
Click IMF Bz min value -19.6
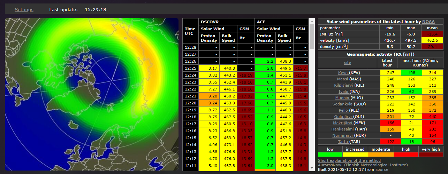pyautogui.click(x=390, y=34)
